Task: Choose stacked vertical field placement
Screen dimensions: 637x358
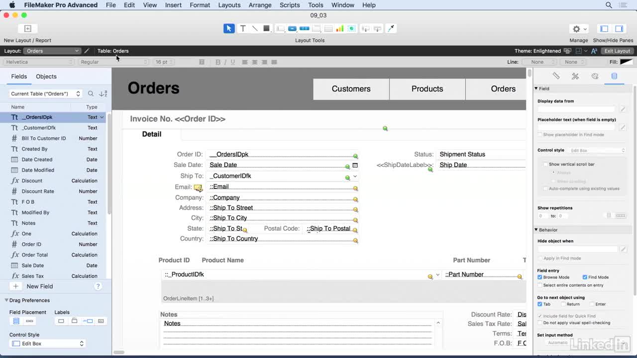Action: click(16, 321)
